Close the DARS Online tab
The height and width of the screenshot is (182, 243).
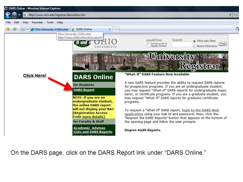(x=110, y=29)
